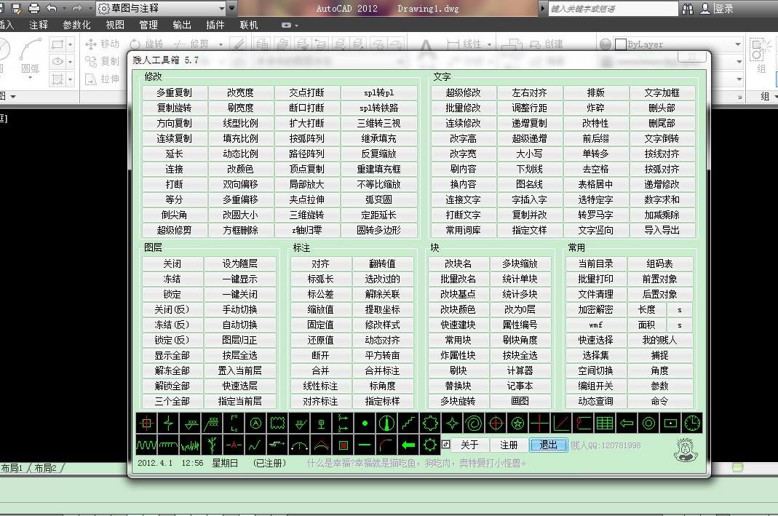Click the ByLayer color swatch box
The height and width of the screenshot is (516, 778).
pos(620,44)
